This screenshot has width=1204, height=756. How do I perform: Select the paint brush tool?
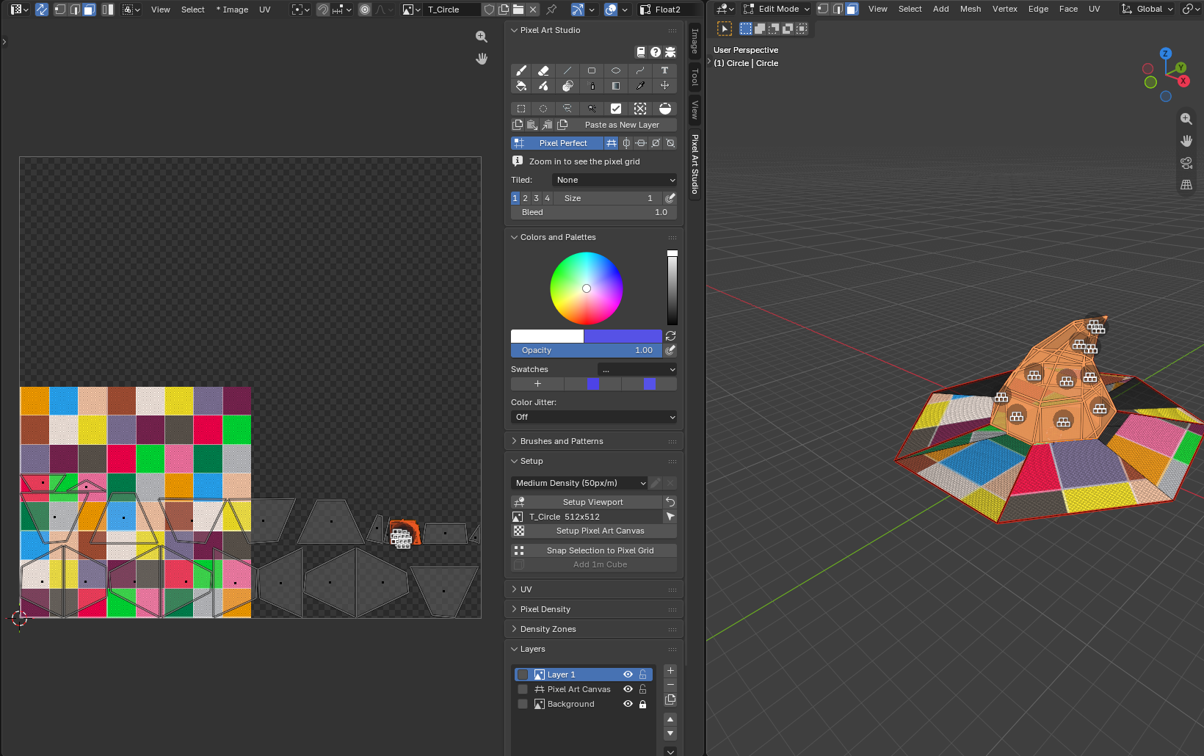pos(521,70)
